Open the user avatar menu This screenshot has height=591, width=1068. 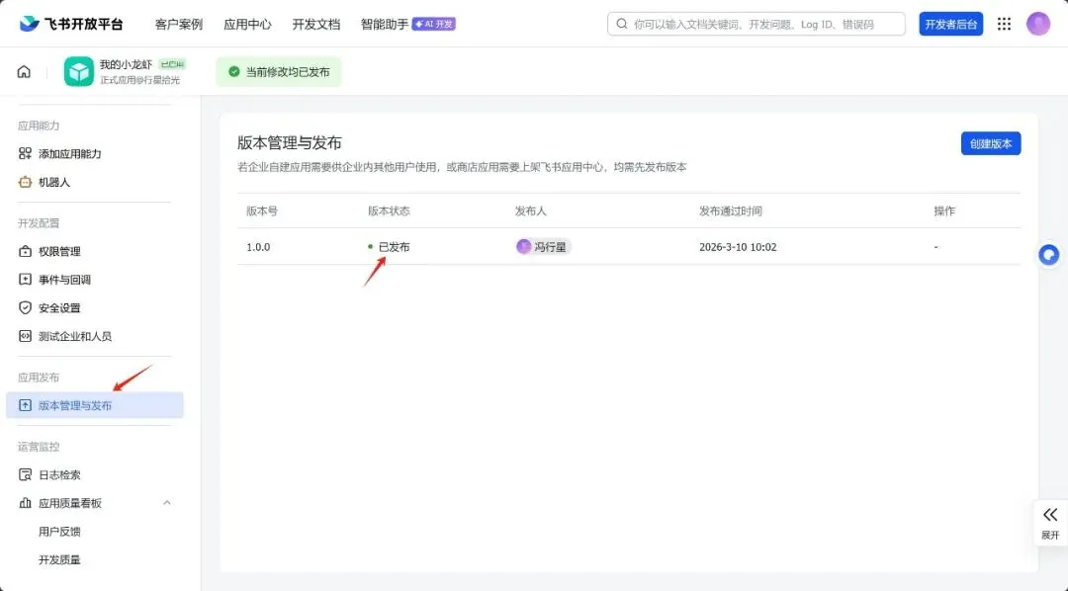click(x=1038, y=24)
